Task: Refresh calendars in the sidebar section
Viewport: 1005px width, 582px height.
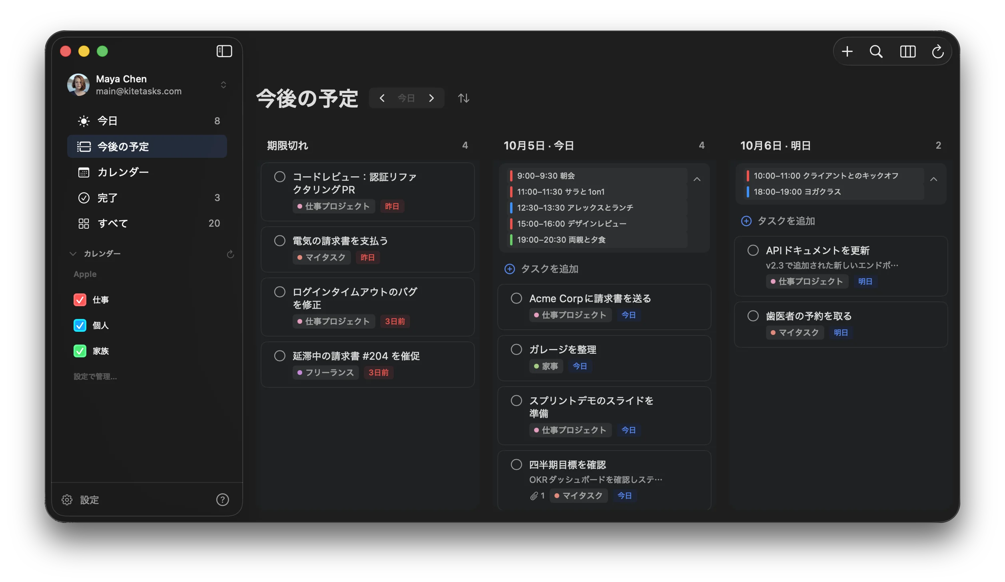Action: (230, 254)
